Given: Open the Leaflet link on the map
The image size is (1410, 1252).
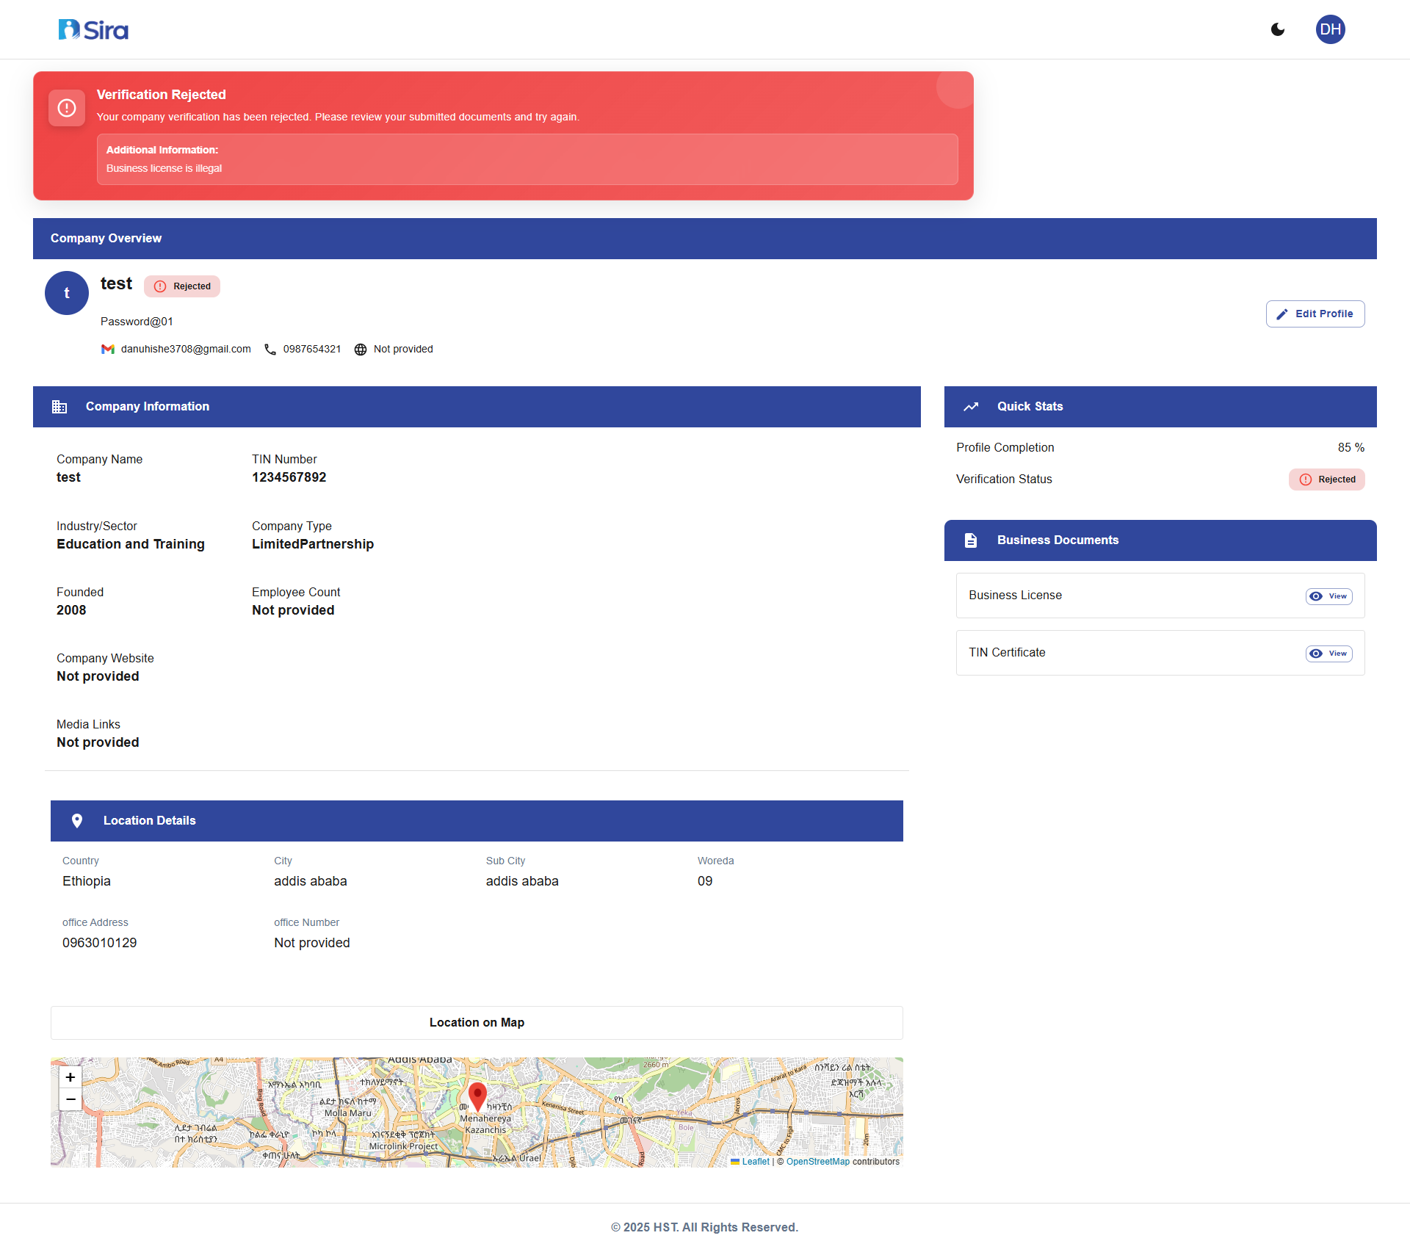Looking at the screenshot, I should pos(754,1161).
